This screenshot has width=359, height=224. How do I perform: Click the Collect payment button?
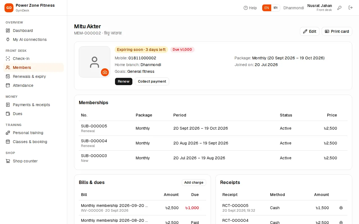(152, 81)
